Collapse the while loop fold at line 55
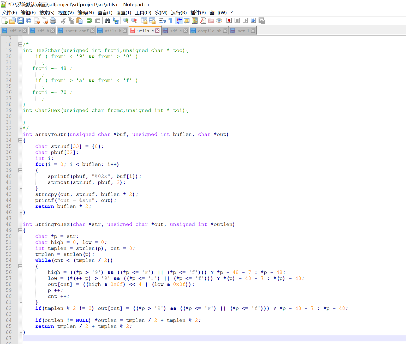 (x=20, y=266)
